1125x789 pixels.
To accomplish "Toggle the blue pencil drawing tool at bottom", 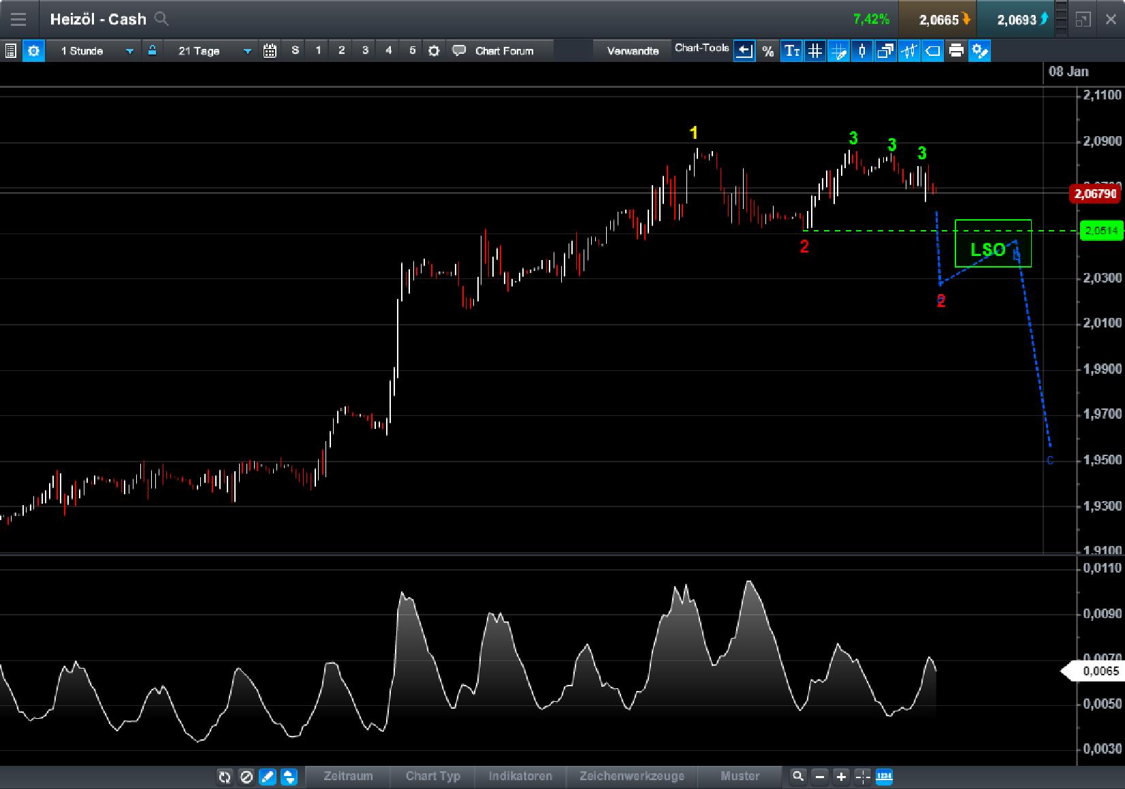I will 267,776.
